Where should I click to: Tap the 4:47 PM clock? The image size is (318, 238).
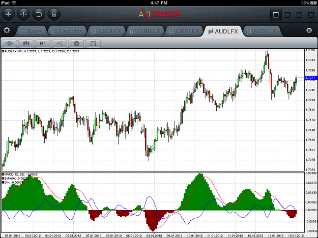159,3
